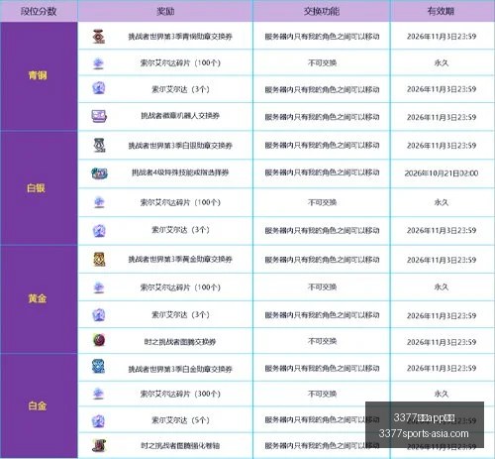Click the expiry date in the 时之挑战者图腾交换券 row
The height and width of the screenshot is (459, 495).
click(x=442, y=342)
